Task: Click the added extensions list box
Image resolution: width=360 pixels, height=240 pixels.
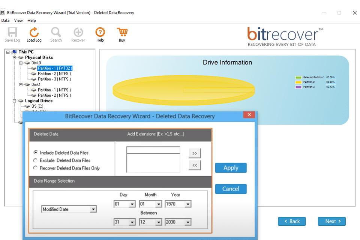Action: tap(153, 163)
